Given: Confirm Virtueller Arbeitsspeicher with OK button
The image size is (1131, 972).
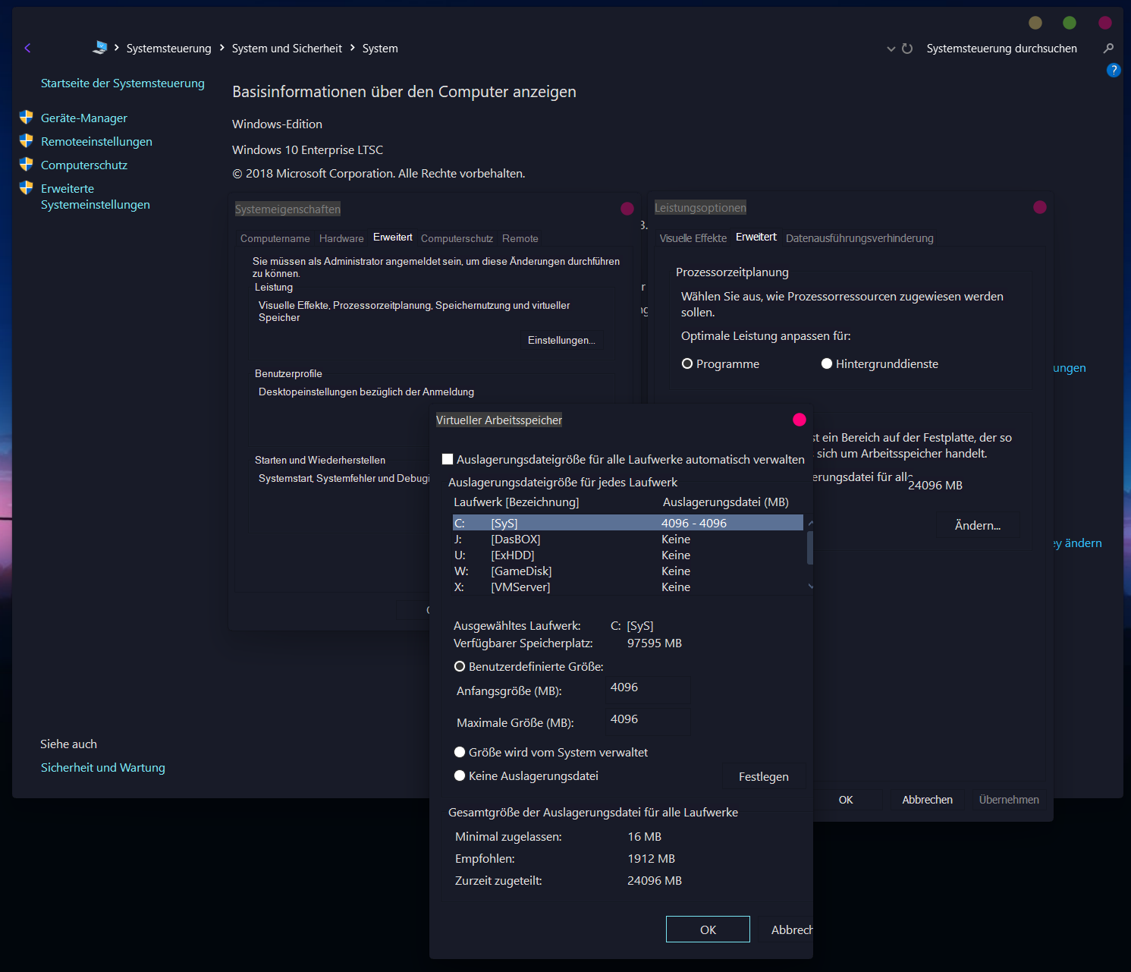Looking at the screenshot, I should [x=708, y=930].
